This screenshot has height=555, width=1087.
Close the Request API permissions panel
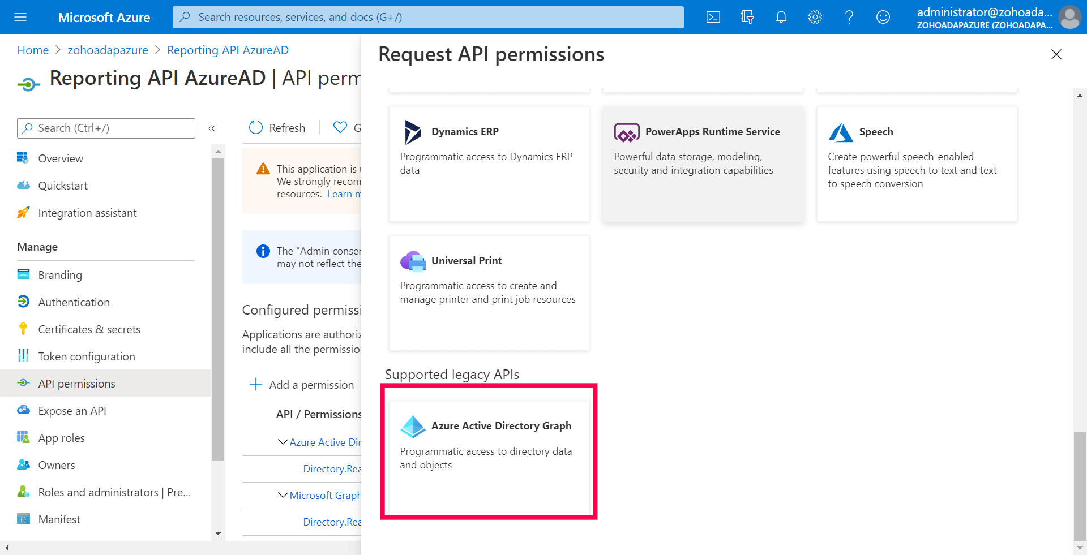pyautogui.click(x=1056, y=54)
